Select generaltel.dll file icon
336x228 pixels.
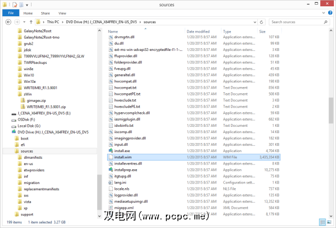point(111,75)
